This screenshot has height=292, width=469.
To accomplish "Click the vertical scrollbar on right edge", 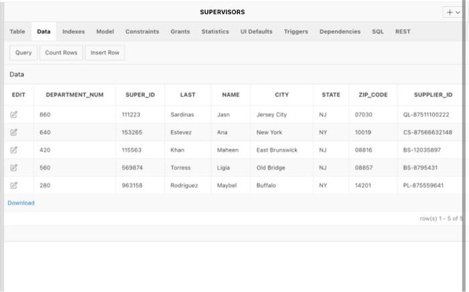I will click(464, 146).
